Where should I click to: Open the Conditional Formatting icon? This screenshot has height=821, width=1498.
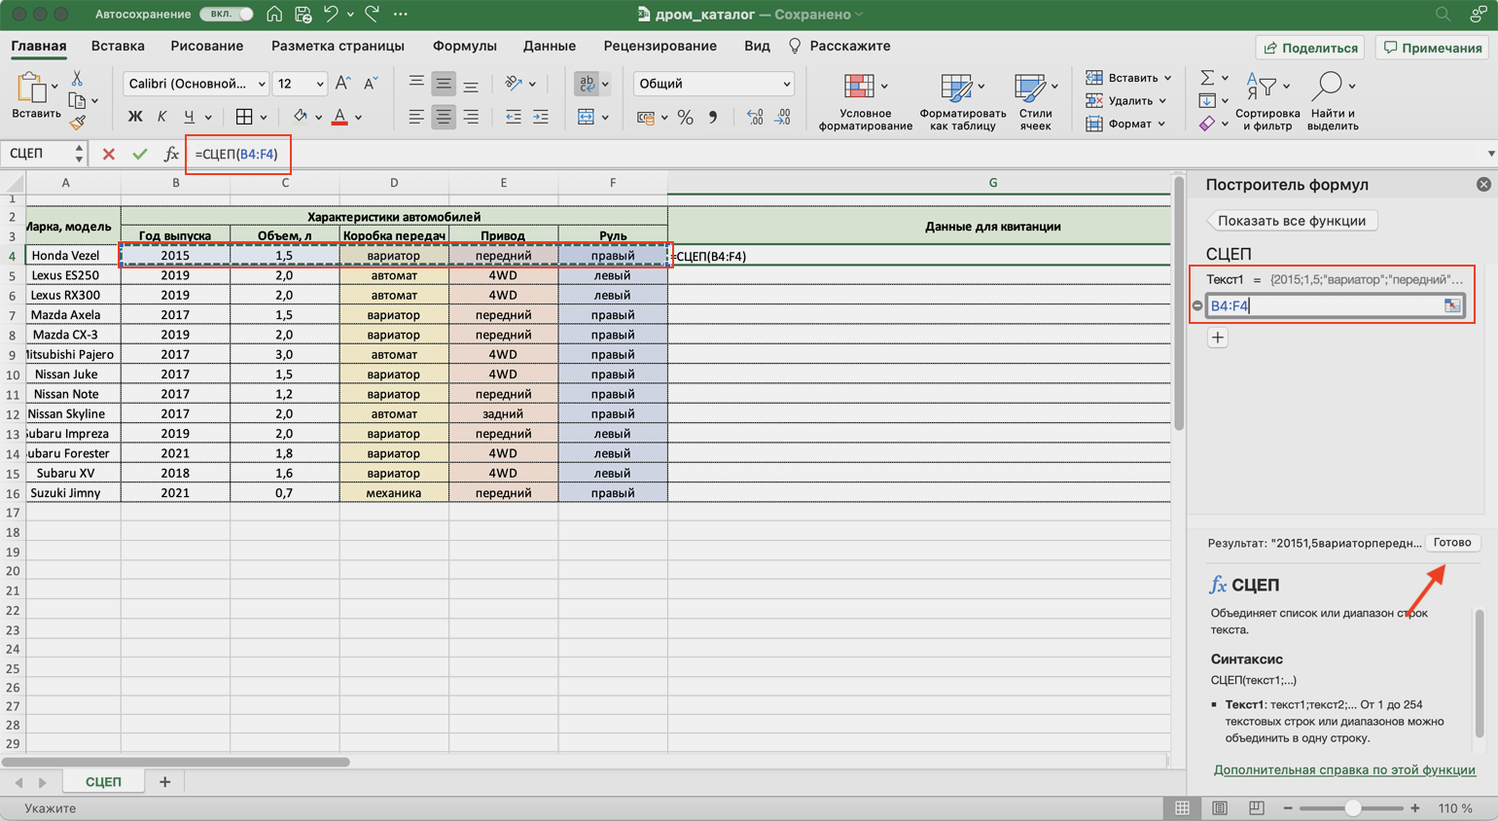859,87
